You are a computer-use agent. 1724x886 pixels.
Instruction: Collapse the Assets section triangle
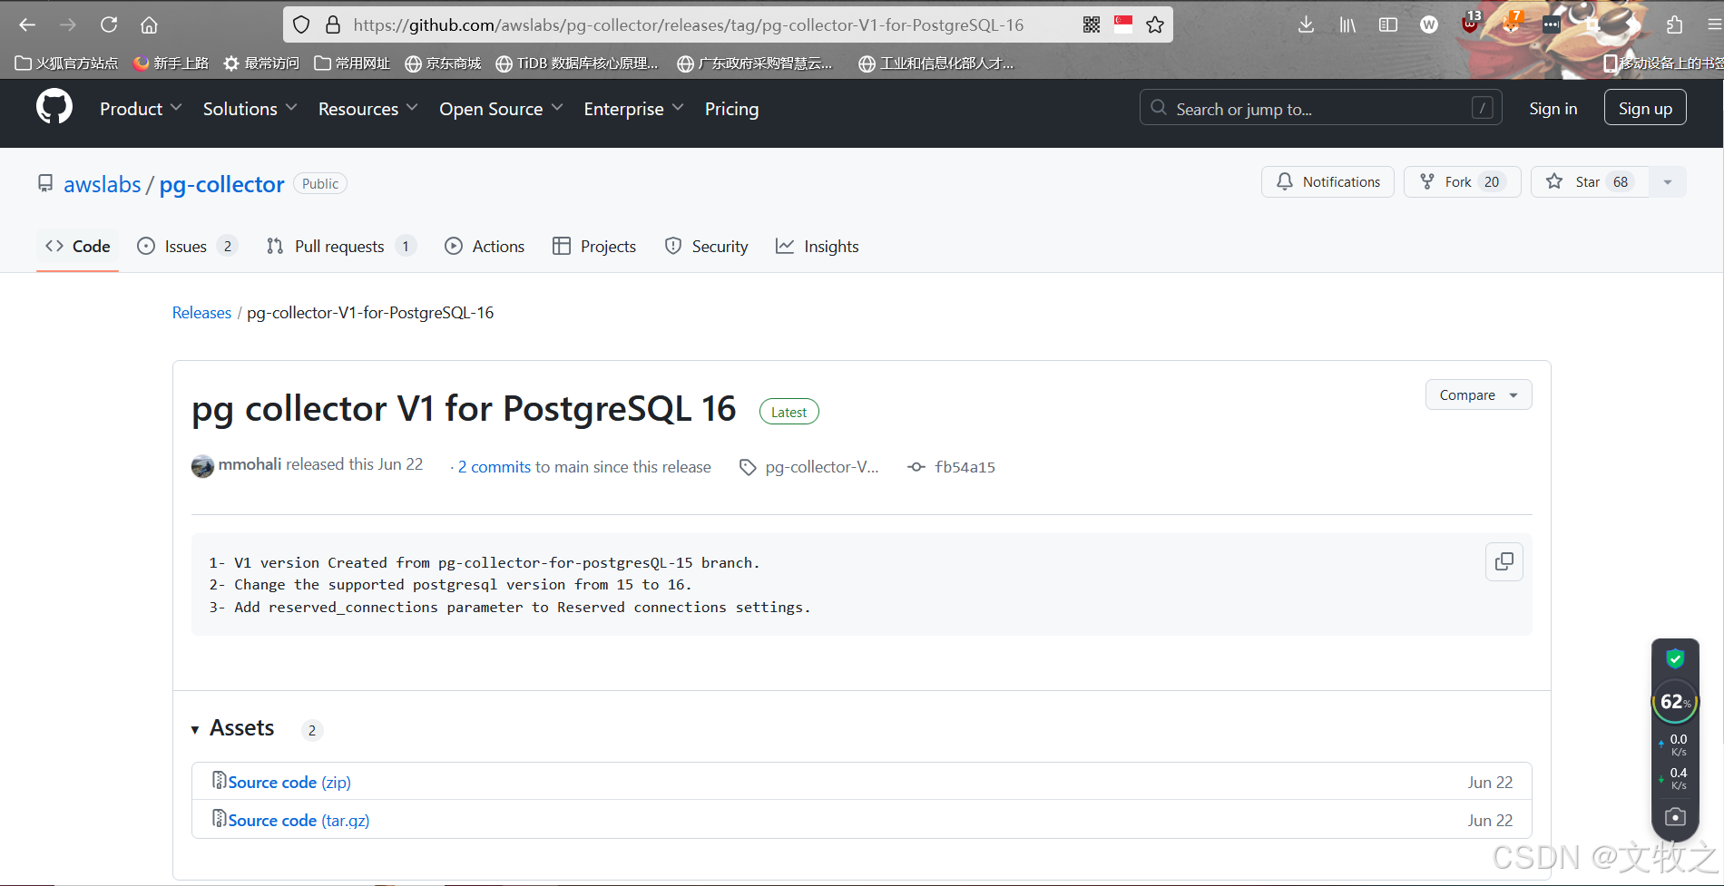pyautogui.click(x=195, y=730)
